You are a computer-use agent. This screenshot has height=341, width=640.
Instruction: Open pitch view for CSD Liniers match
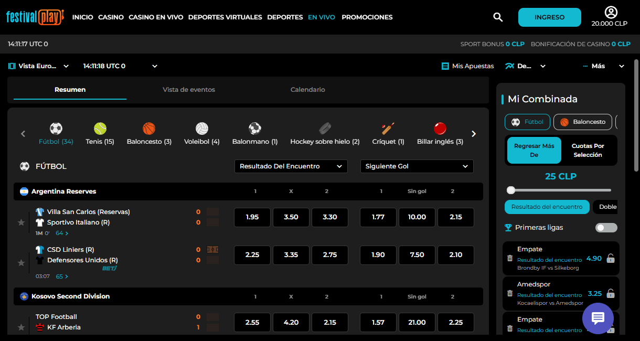pos(212,250)
